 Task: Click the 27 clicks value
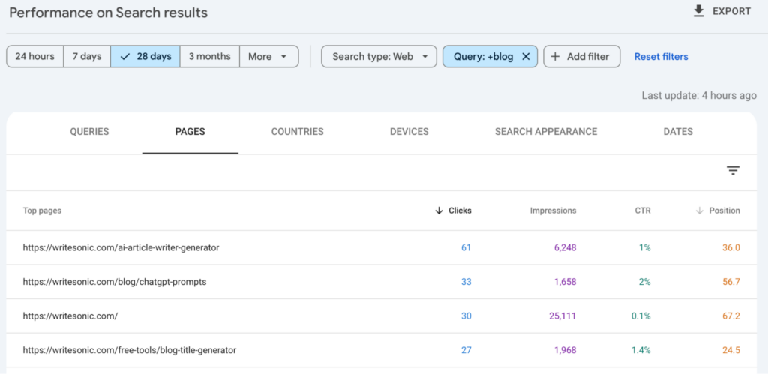pos(466,351)
